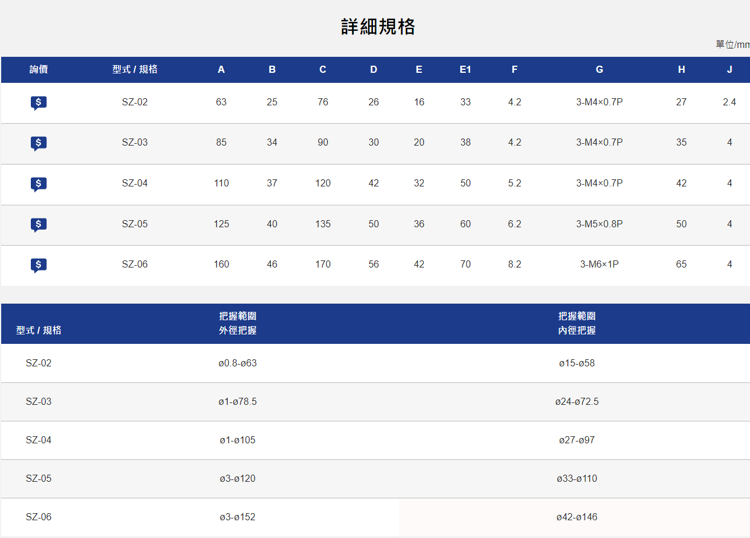This screenshot has height=538, width=750.
Task: Click the column header labeled A
Action: (221, 69)
